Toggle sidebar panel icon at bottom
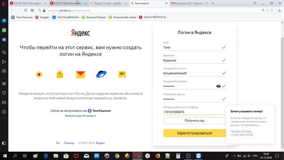This screenshot has height=160, width=284. click(x=4, y=143)
